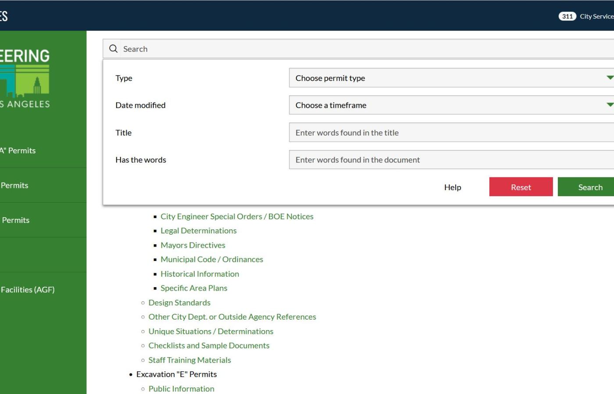Open Legal Determinations
614x394 pixels.
click(198, 230)
